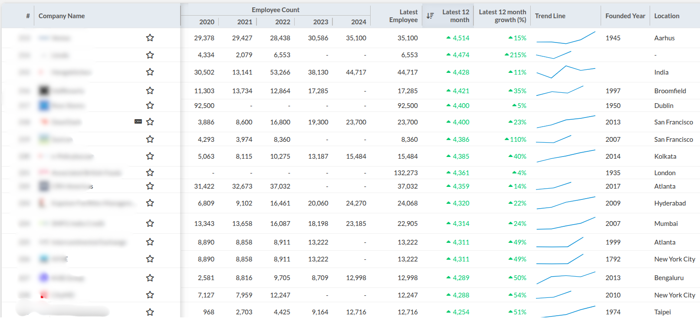Click the green 215% growth indicator
Screen dimensions: 700x320
coord(516,55)
